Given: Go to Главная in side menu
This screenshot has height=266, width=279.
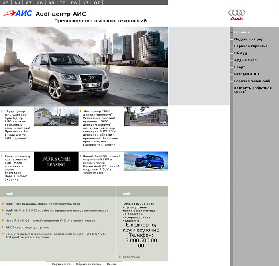Looking at the screenshot, I should tap(242, 32).
